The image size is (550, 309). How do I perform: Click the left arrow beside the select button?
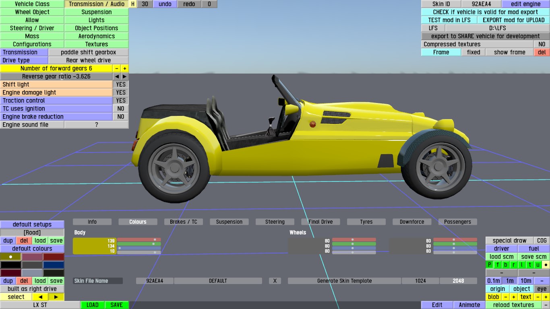(40, 297)
